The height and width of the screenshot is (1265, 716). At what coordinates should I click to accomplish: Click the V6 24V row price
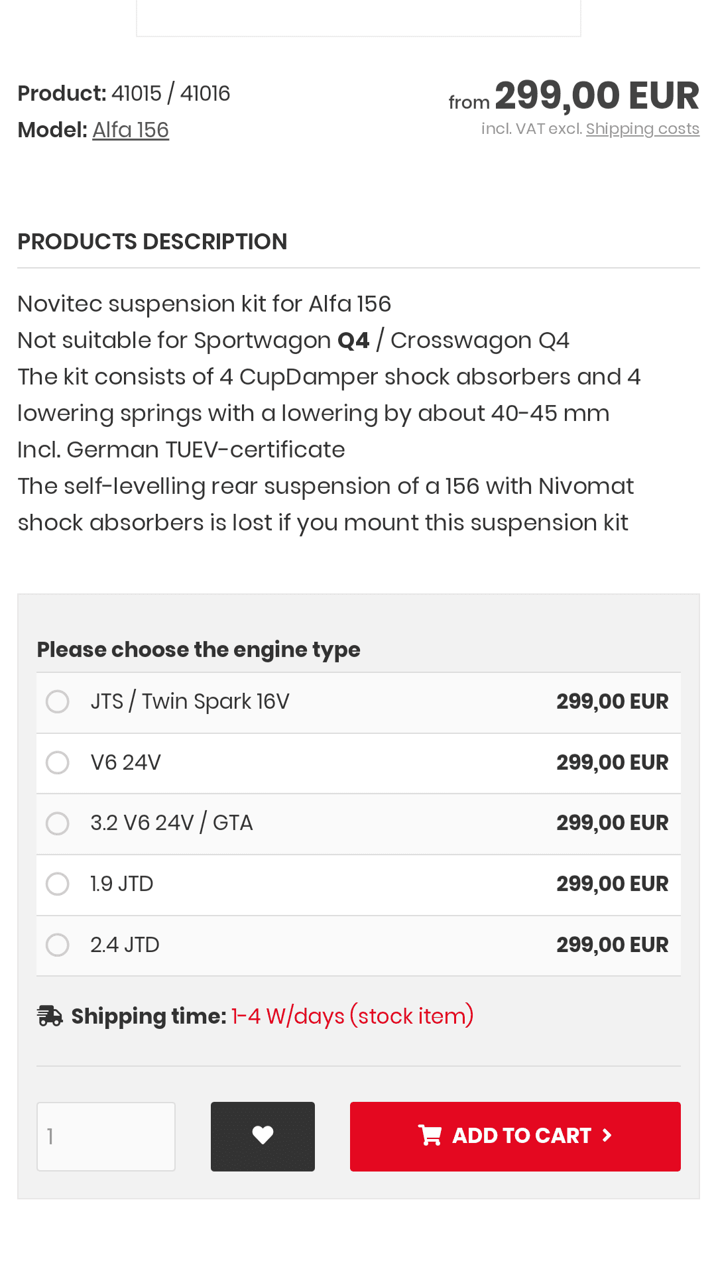click(x=613, y=762)
